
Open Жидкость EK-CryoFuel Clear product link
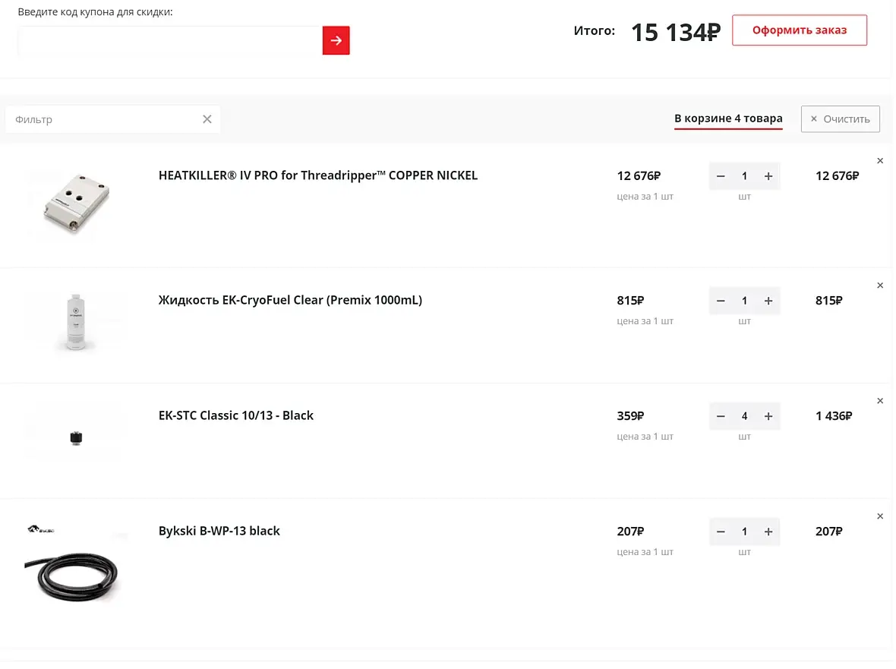coord(290,300)
